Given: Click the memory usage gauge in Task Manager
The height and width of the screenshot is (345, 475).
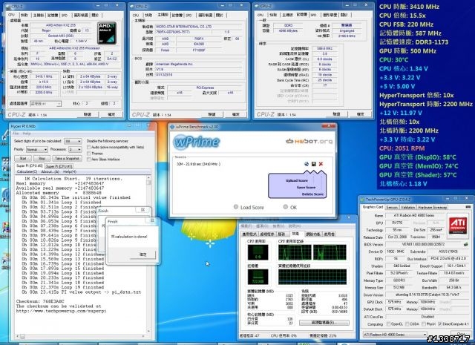Looking at the screenshot, I should point(258,277).
